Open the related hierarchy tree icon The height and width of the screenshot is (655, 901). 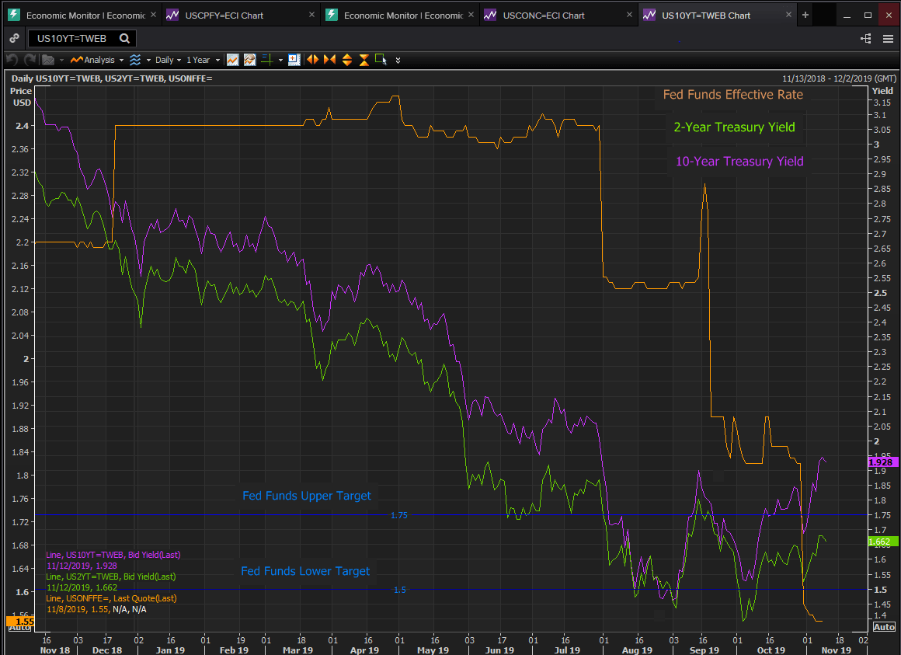866,38
